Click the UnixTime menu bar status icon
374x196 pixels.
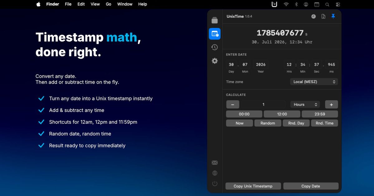pyautogui.click(x=274, y=4)
